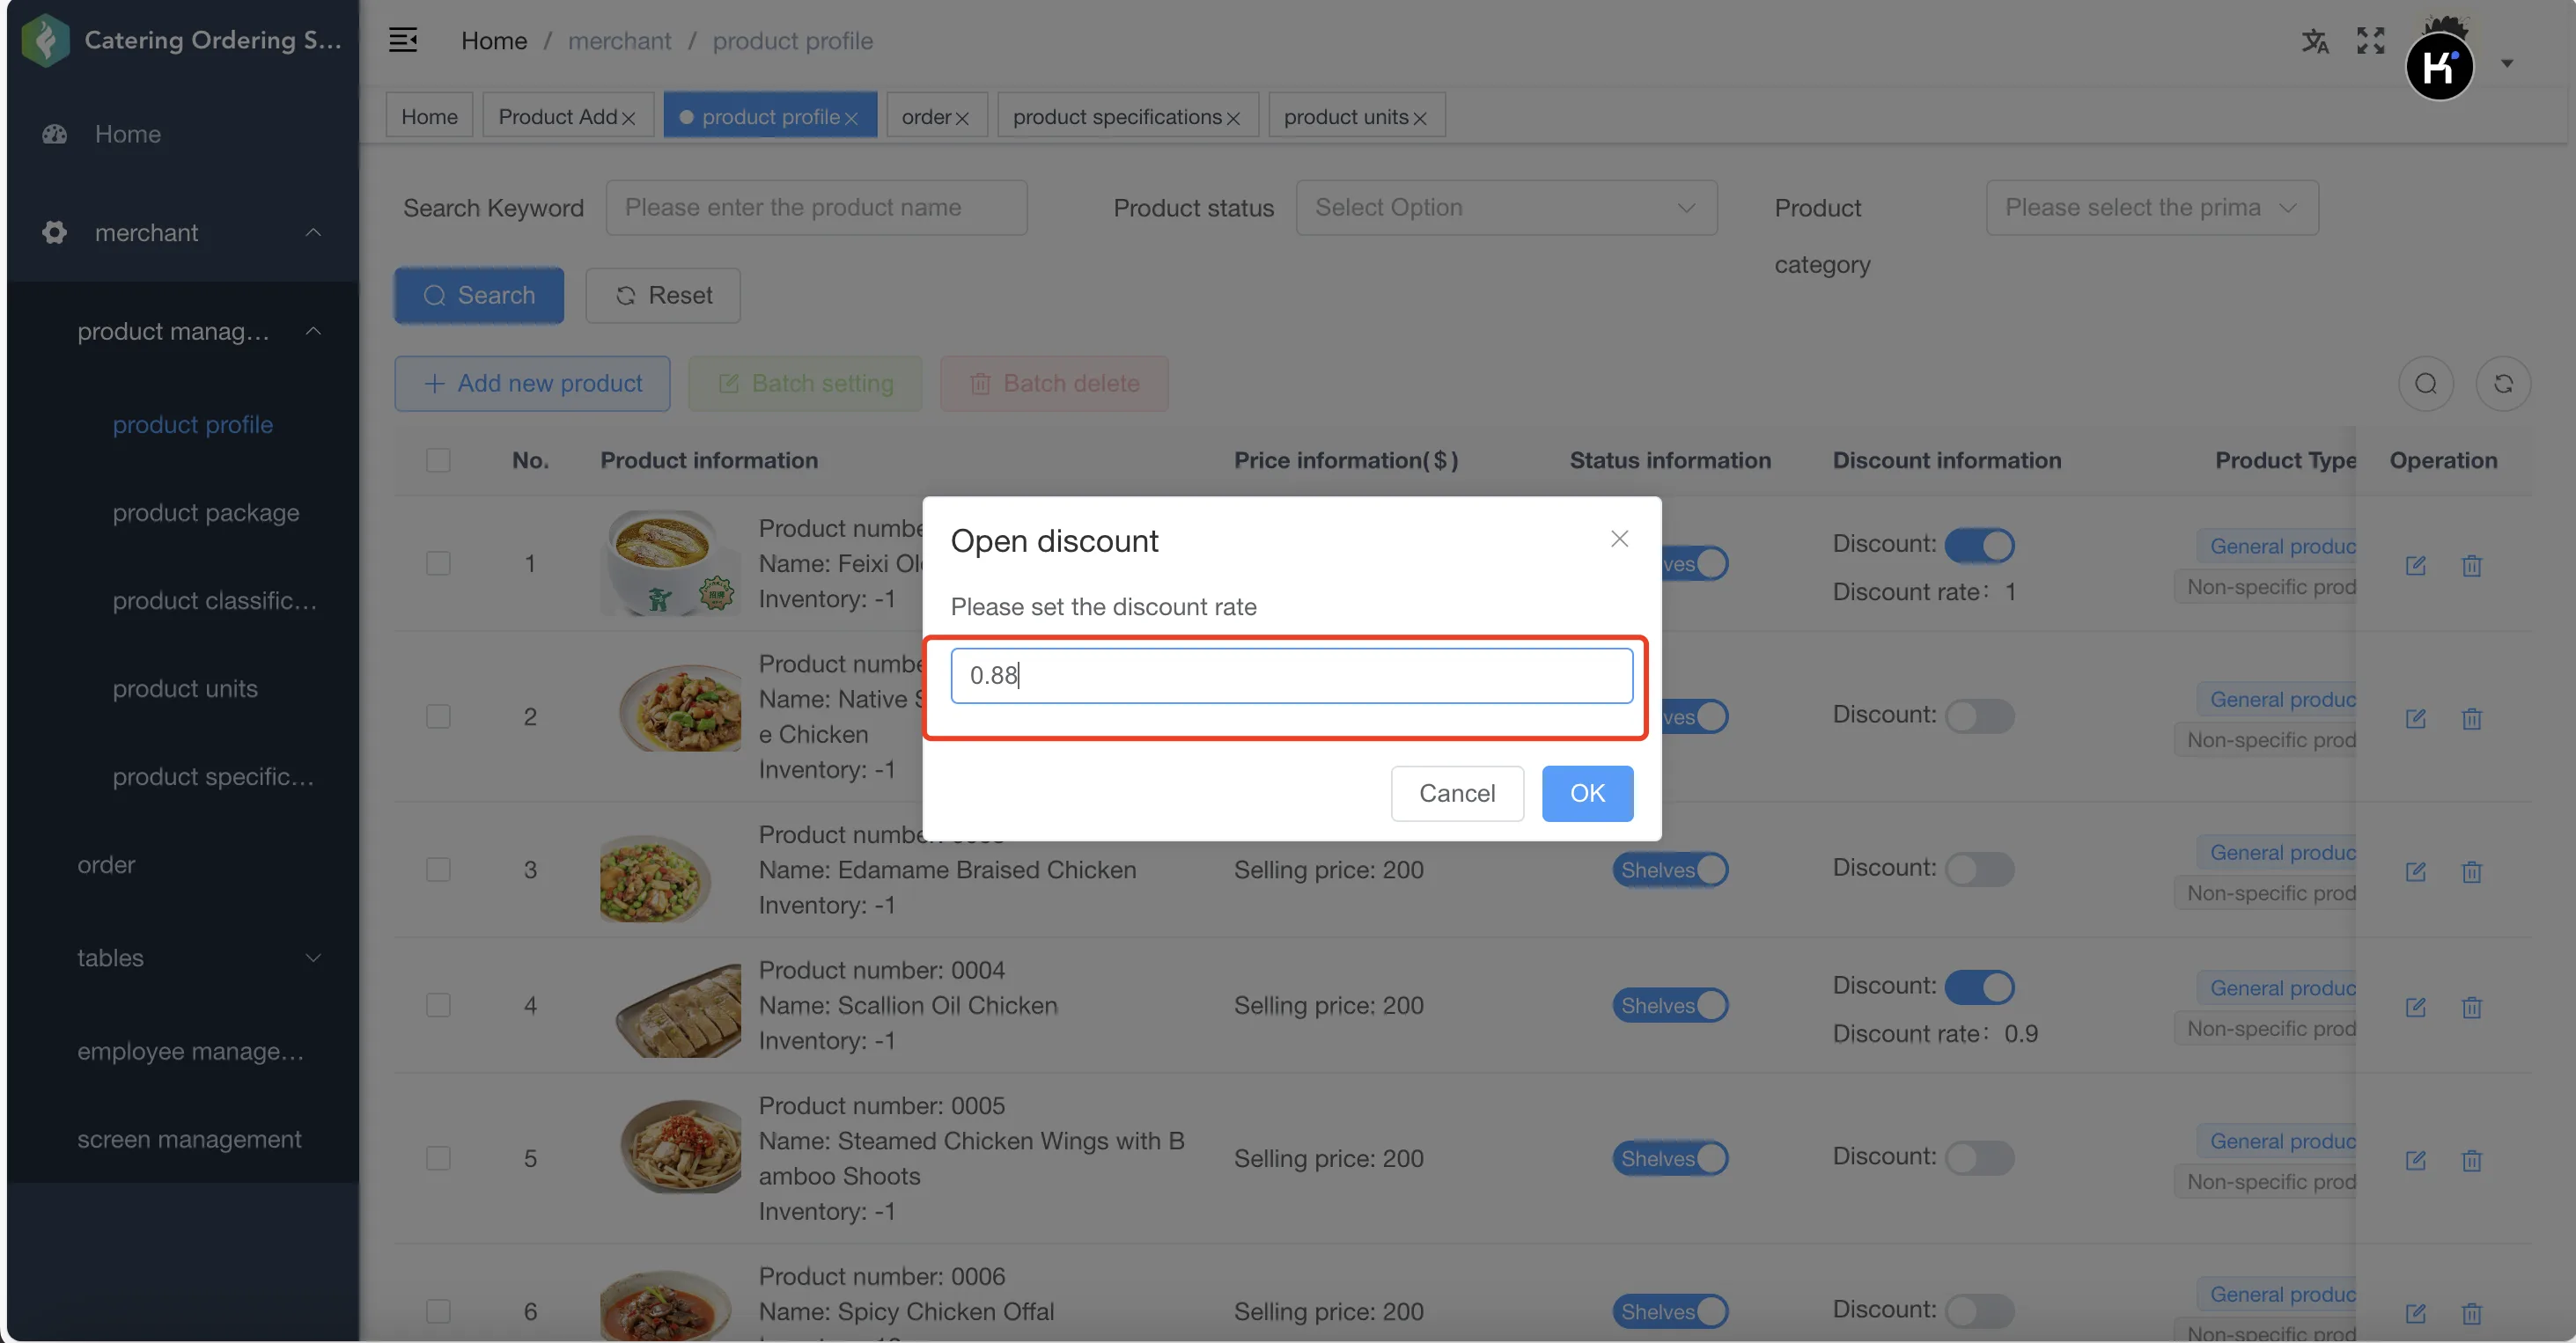This screenshot has width=2576, height=1343.
Task: Cancel the discount dialog
Action: tap(1457, 794)
